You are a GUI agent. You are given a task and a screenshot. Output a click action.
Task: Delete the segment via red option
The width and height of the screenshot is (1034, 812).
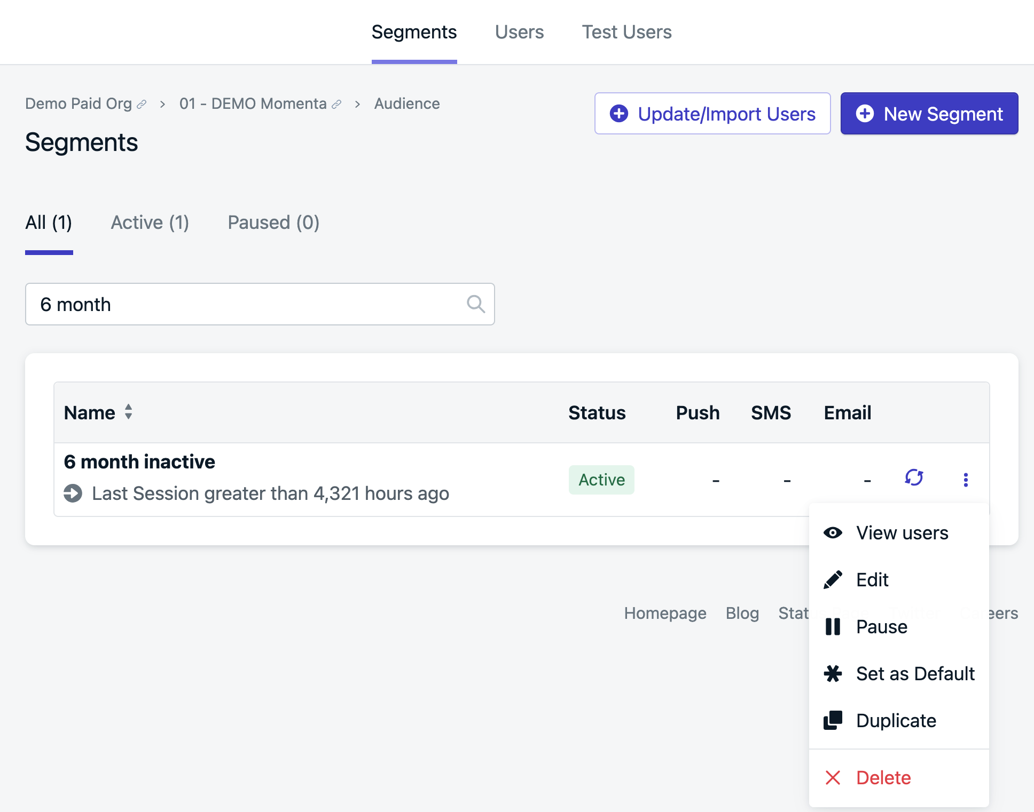pos(883,777)
